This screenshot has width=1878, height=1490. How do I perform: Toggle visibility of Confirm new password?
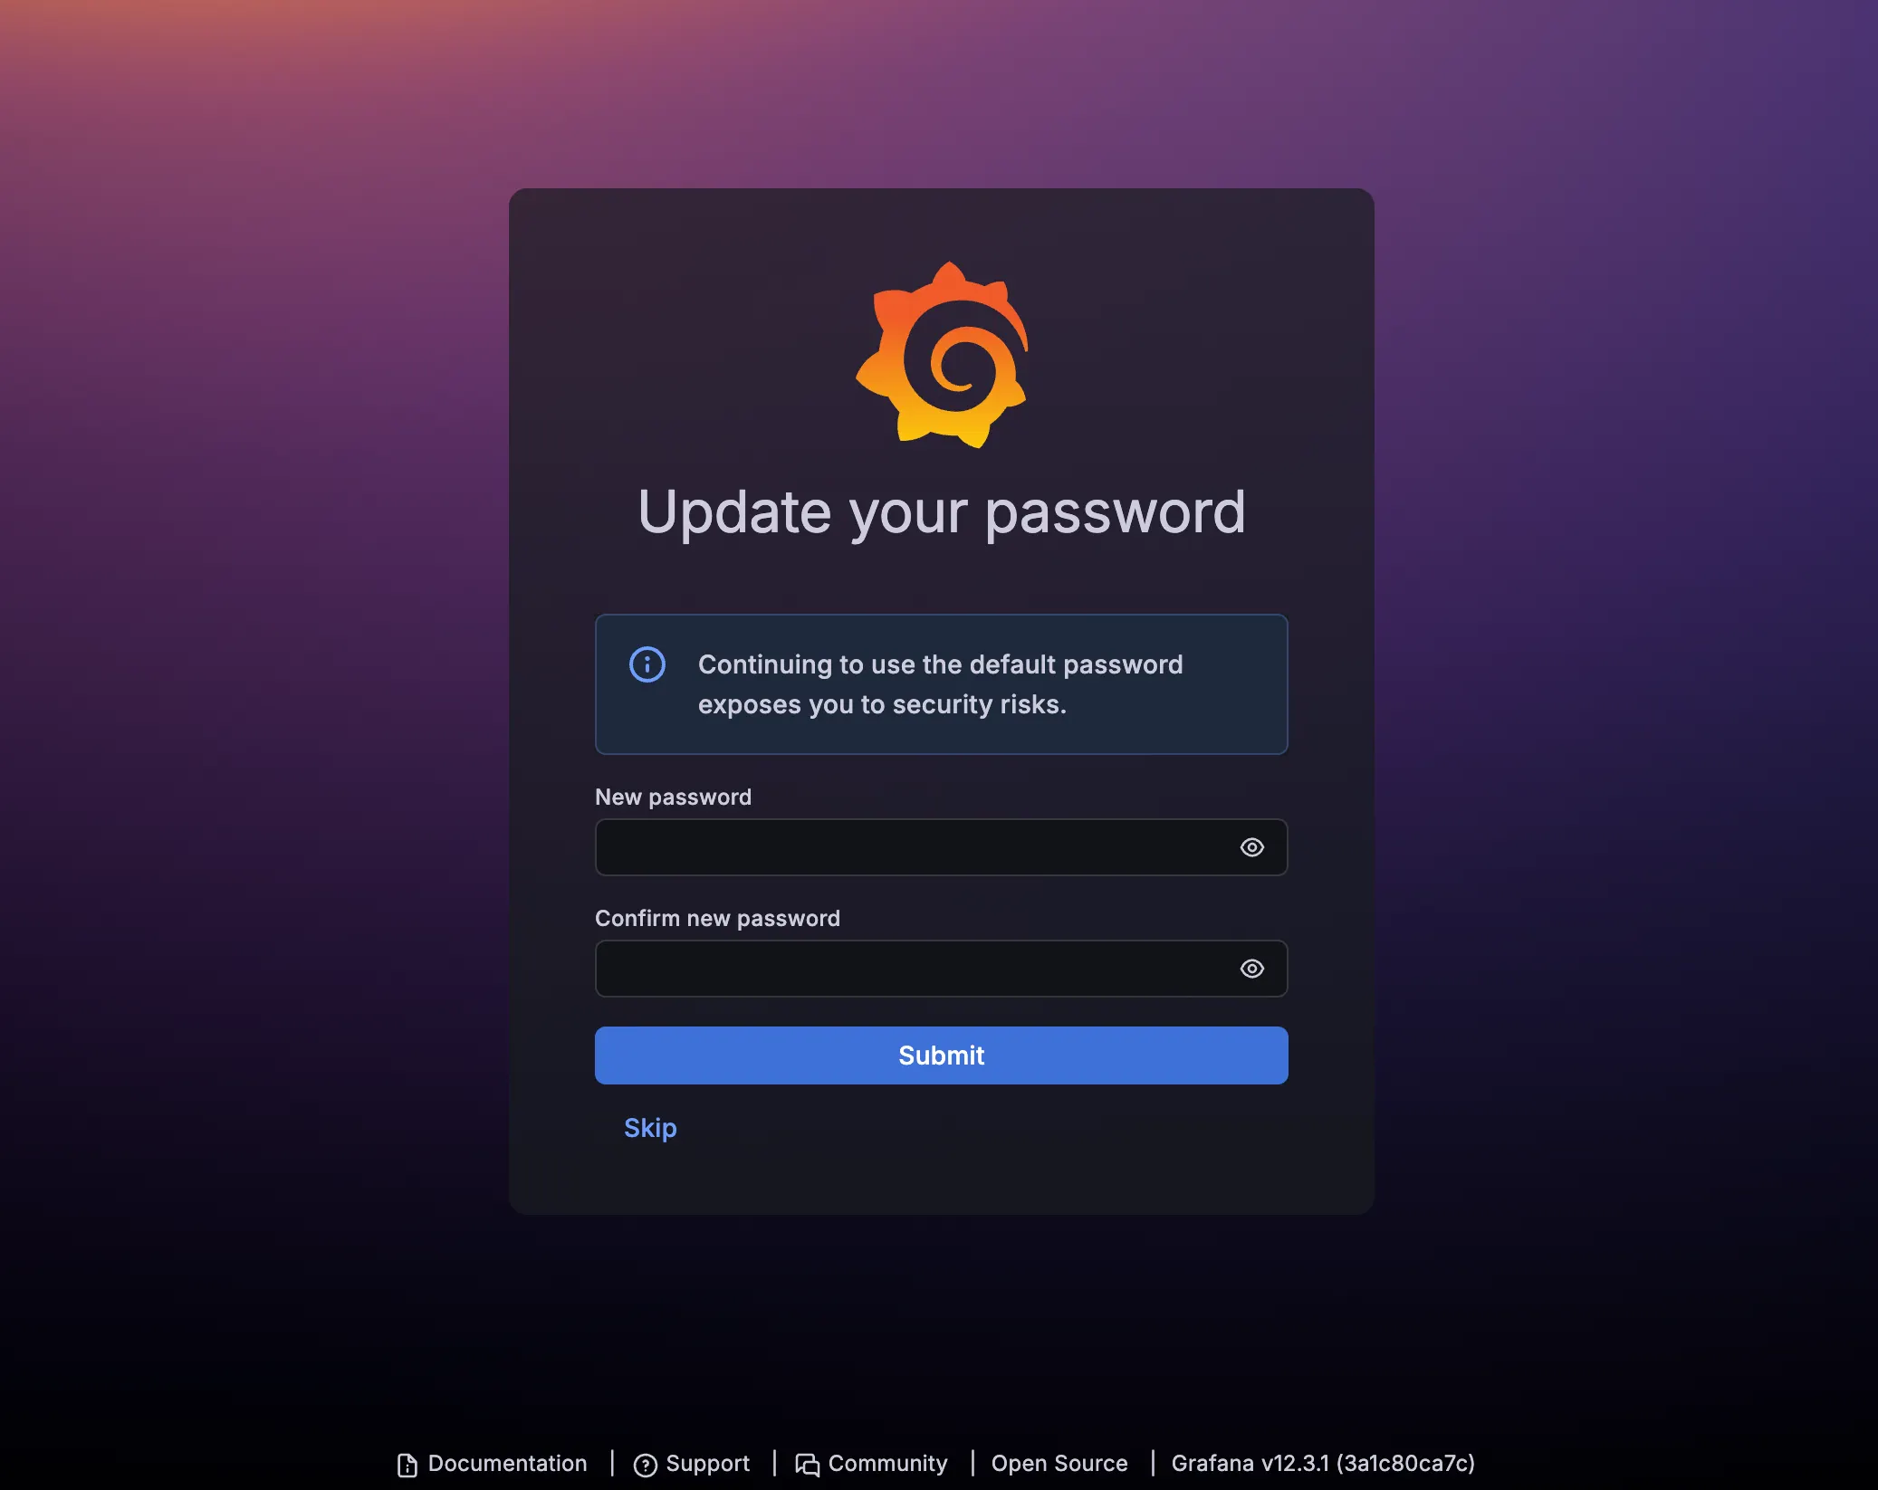click(1252, 969)
